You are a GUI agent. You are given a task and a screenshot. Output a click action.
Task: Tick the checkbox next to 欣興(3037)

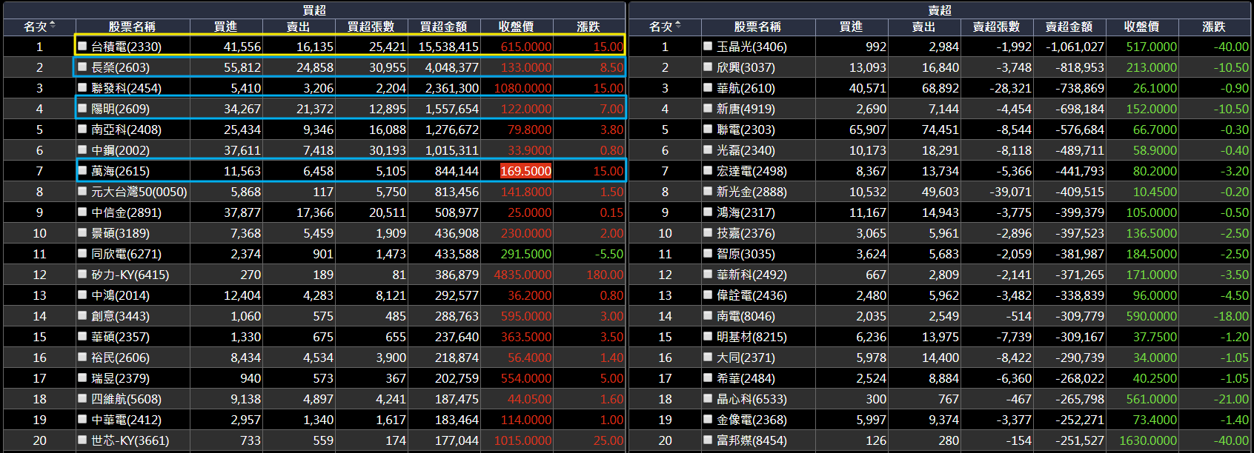[x=708, y=67]
